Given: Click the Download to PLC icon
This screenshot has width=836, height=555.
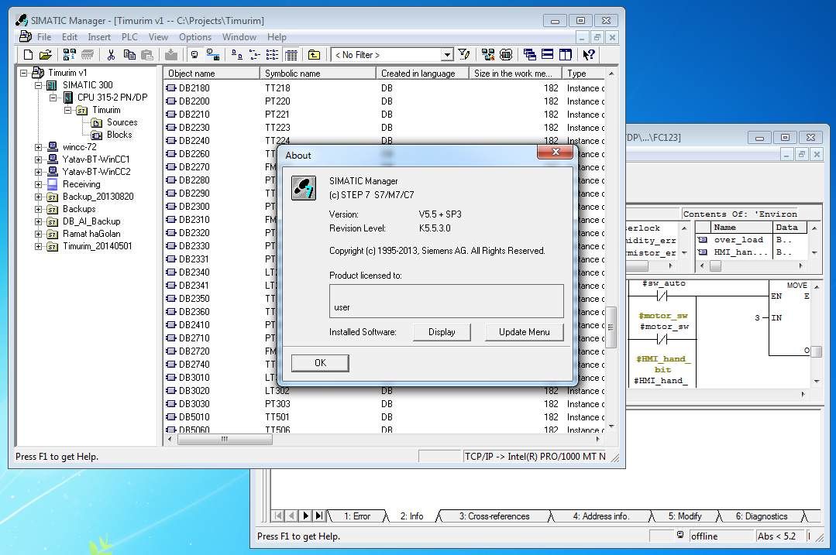Looking at the screenshot, I should pos(171,54).
